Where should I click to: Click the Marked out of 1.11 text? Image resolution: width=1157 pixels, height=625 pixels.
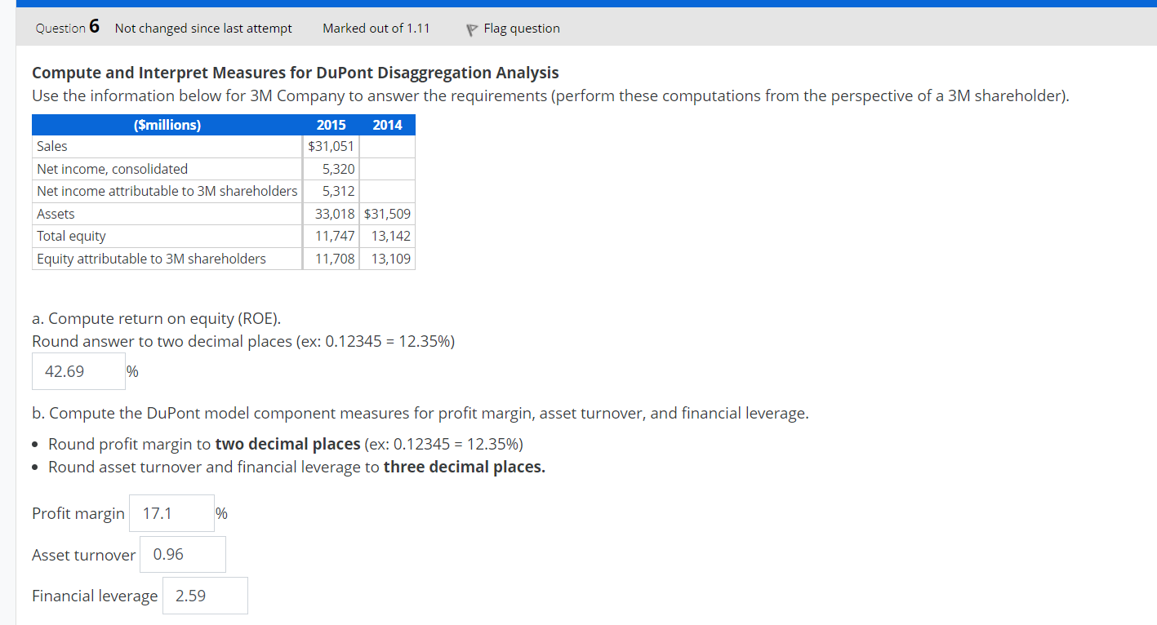click(x=376, y=28)
